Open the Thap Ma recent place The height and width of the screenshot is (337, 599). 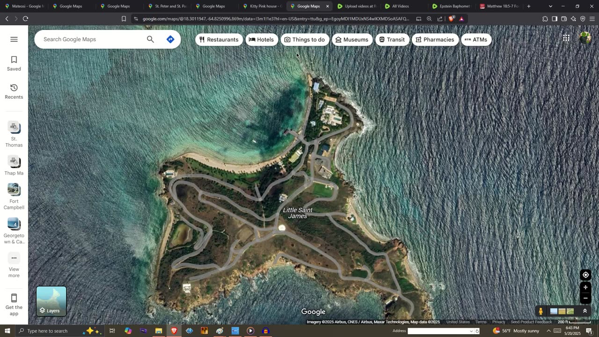(14, 166)
